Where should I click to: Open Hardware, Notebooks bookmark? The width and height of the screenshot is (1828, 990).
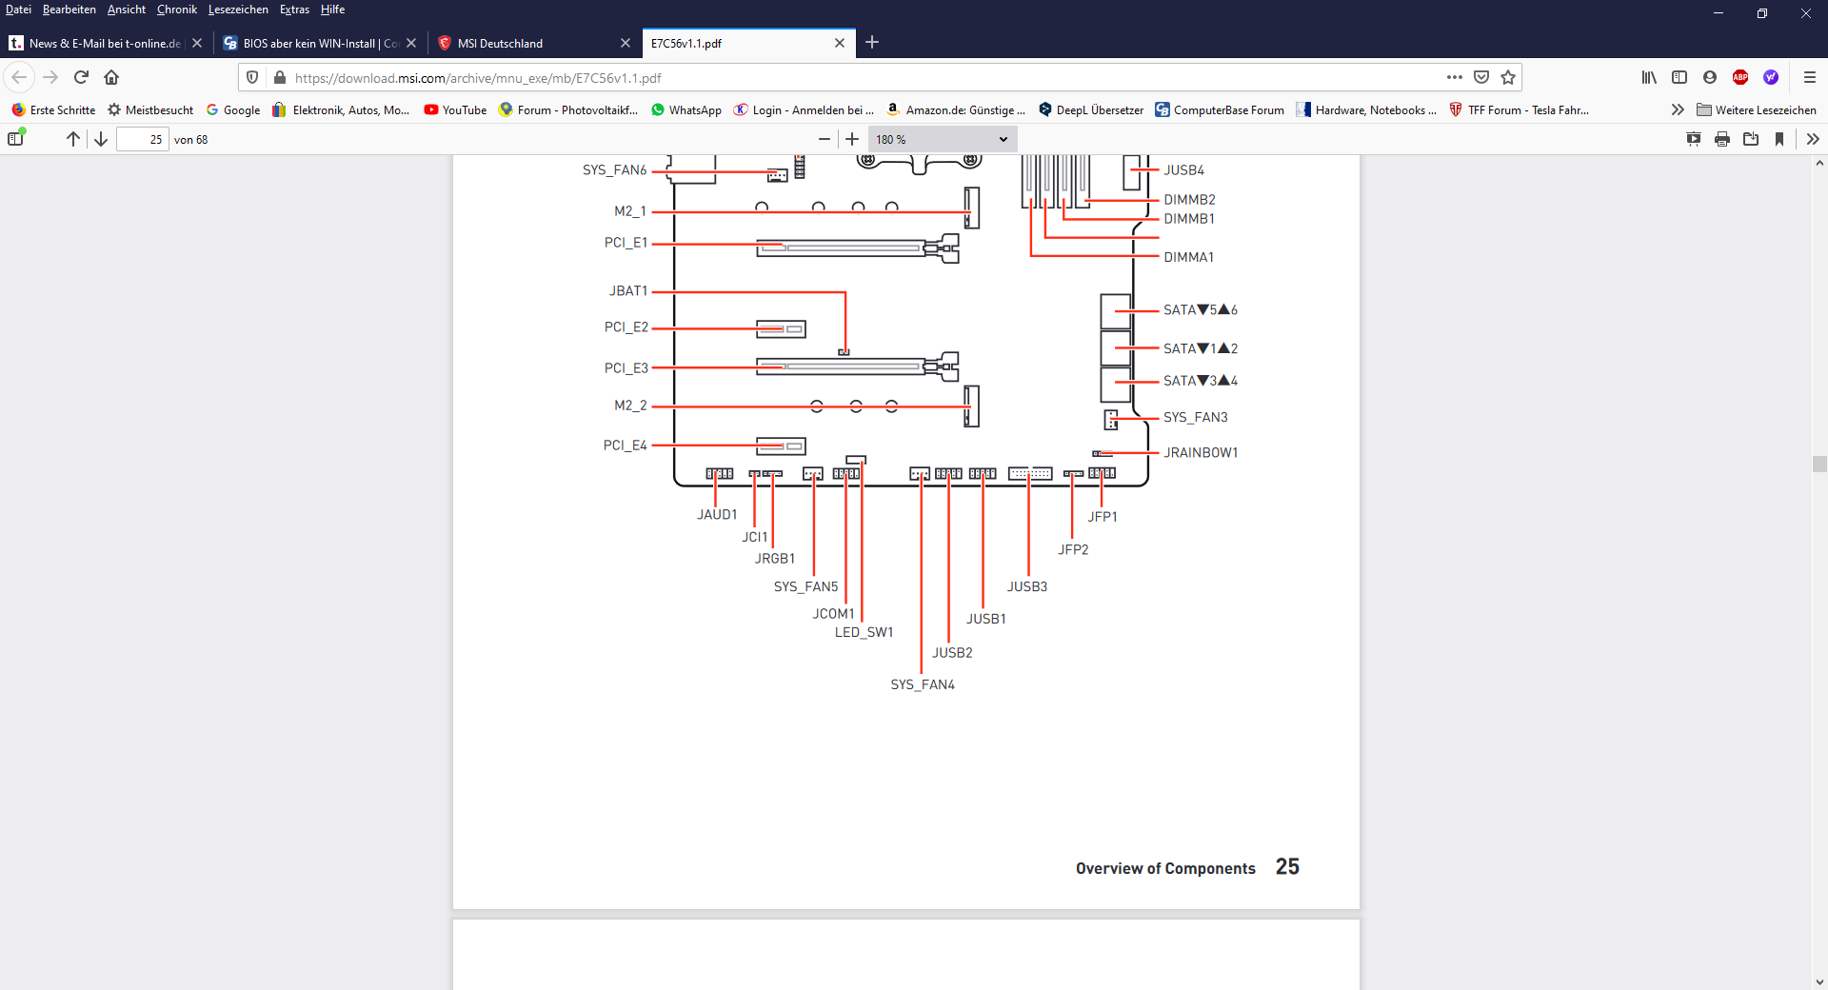(x=1366, y=110)
